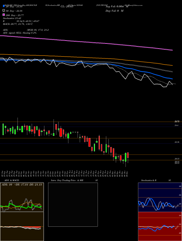This screenshot has height=241, width=182.
Task: Click the RSI 14/3 48.91 / 49.67 line
Action: (x=21, y=21)
